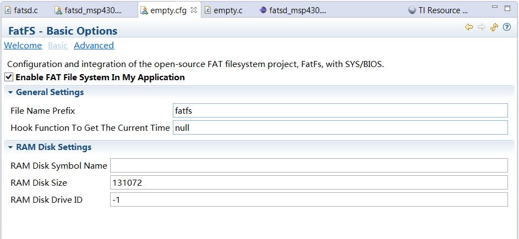Click the fatsd.c file icon

[8, 10]
